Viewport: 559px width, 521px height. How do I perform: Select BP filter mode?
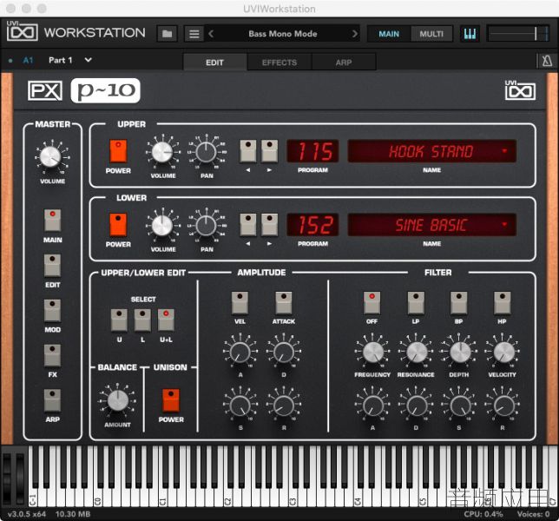point(459,303)
